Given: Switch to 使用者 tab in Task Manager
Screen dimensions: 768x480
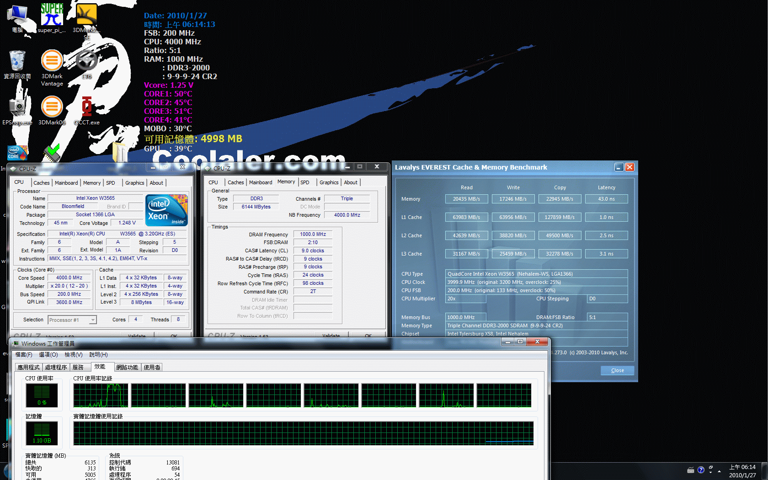Looking at the screenshot, I should pyautogui.click(x=152, y=368).
